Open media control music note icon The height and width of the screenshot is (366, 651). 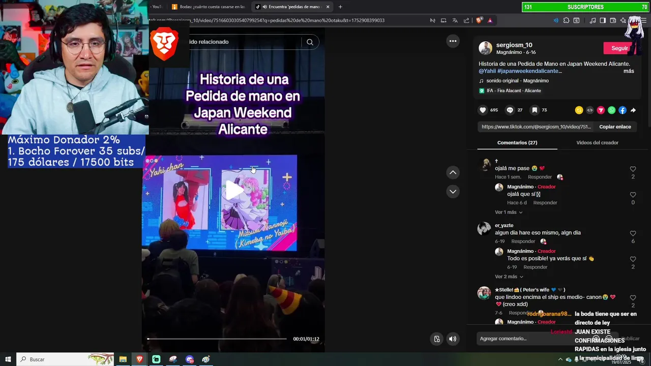point(593,20)
